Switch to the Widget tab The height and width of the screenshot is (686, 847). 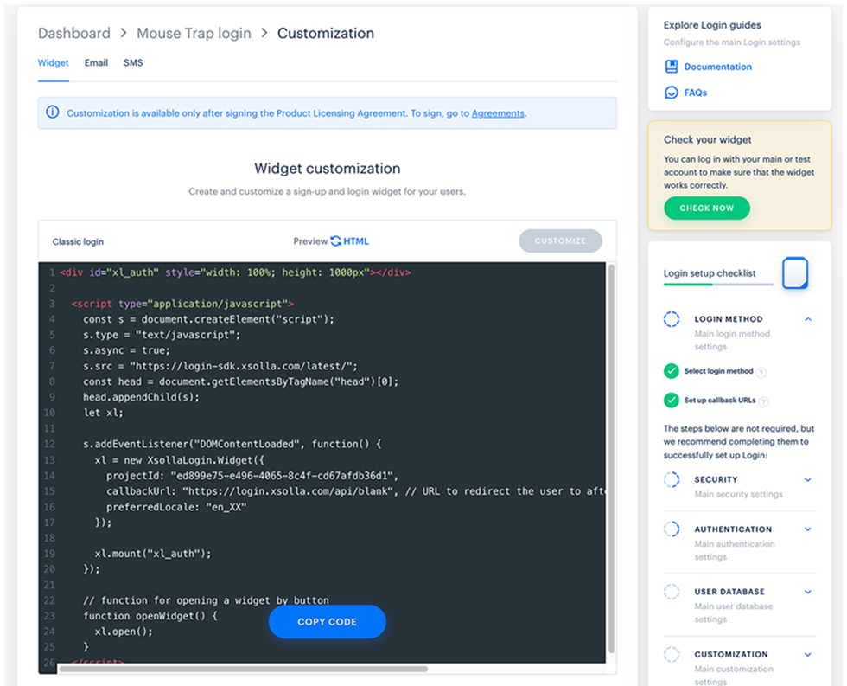(53, 62)
